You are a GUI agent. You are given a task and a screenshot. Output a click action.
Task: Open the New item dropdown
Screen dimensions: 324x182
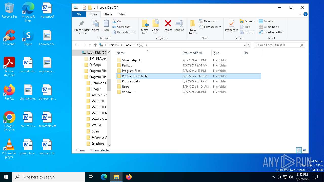(x=209, y=21)
